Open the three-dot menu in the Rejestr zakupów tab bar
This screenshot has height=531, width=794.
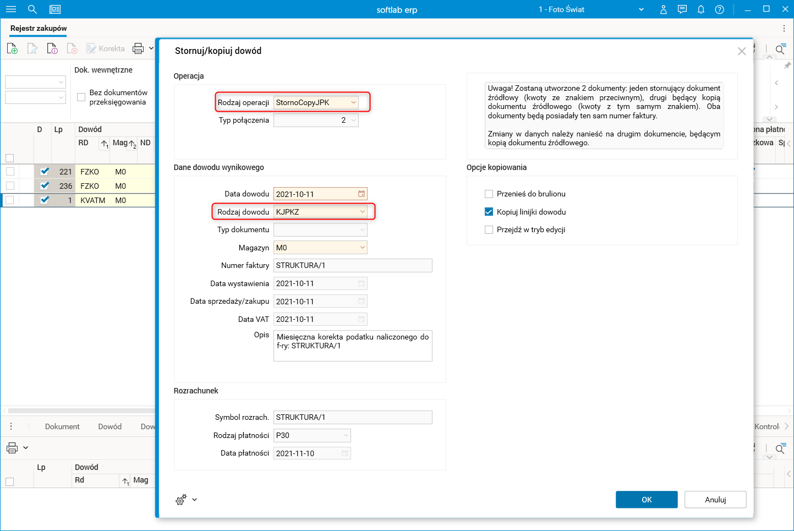tap(784, 28)
